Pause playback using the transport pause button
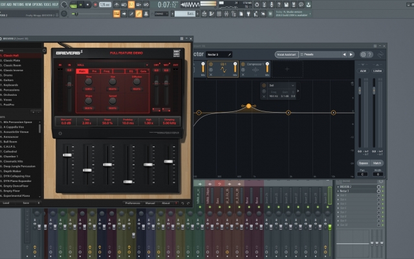This screenshot has width=414, height=259. click(80, 5)
